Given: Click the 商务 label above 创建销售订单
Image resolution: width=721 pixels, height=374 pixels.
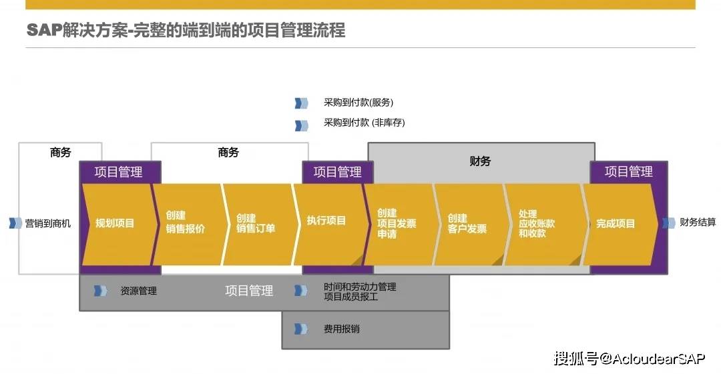Looking at the screenshot, I should (228, 153).
